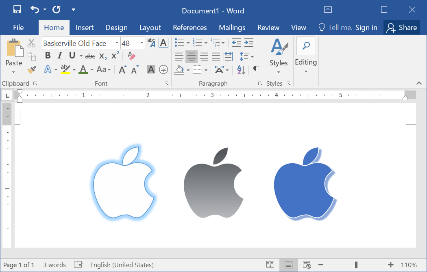Image resolution: width=427 pixels, height=272 pixels.
Task: Open the Styles gallery button
Action: click(x=279, y=56)
